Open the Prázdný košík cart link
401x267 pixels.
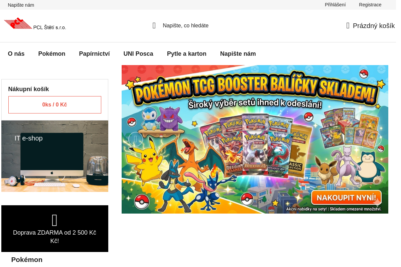pyautogui.click(x=371, y=26)
